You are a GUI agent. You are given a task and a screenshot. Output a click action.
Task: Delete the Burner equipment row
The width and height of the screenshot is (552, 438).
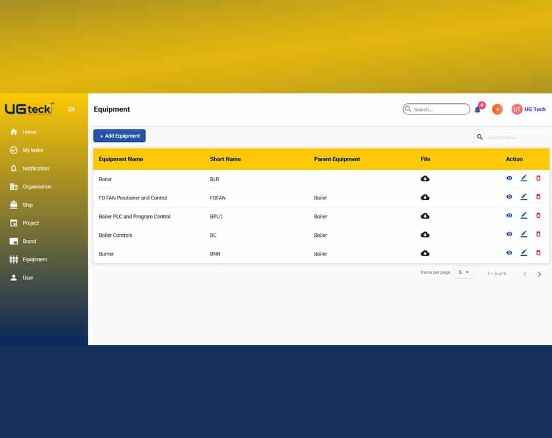(x=539, y=253)
